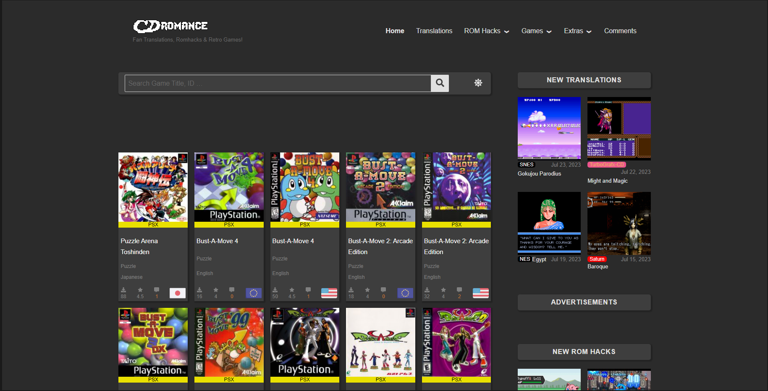
Task: Open the Baroque Saturn screenshot thumbnail
Action: 619,223
